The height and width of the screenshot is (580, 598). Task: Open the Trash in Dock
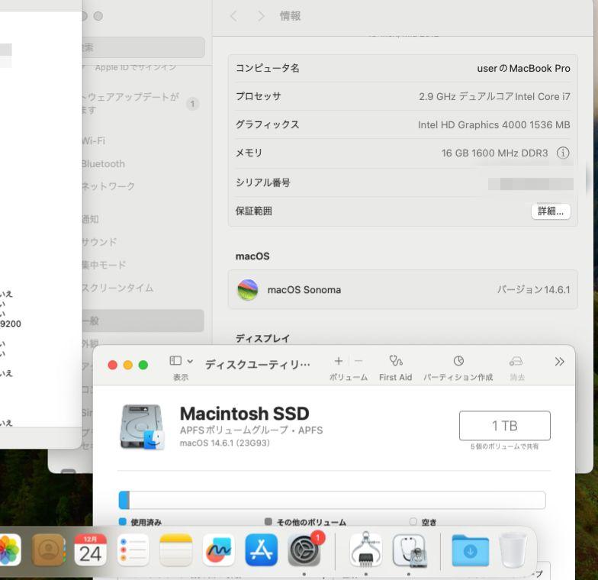[513, 549]
